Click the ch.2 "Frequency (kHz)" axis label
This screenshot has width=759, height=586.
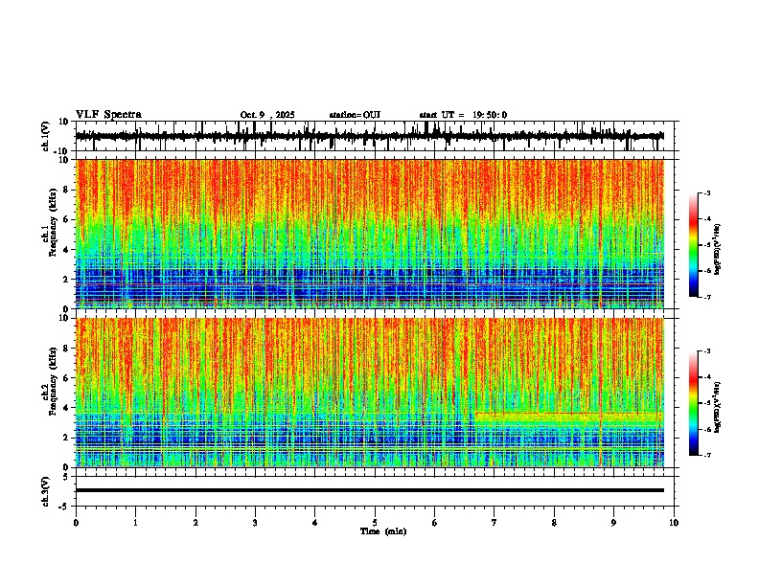point(53,381)
